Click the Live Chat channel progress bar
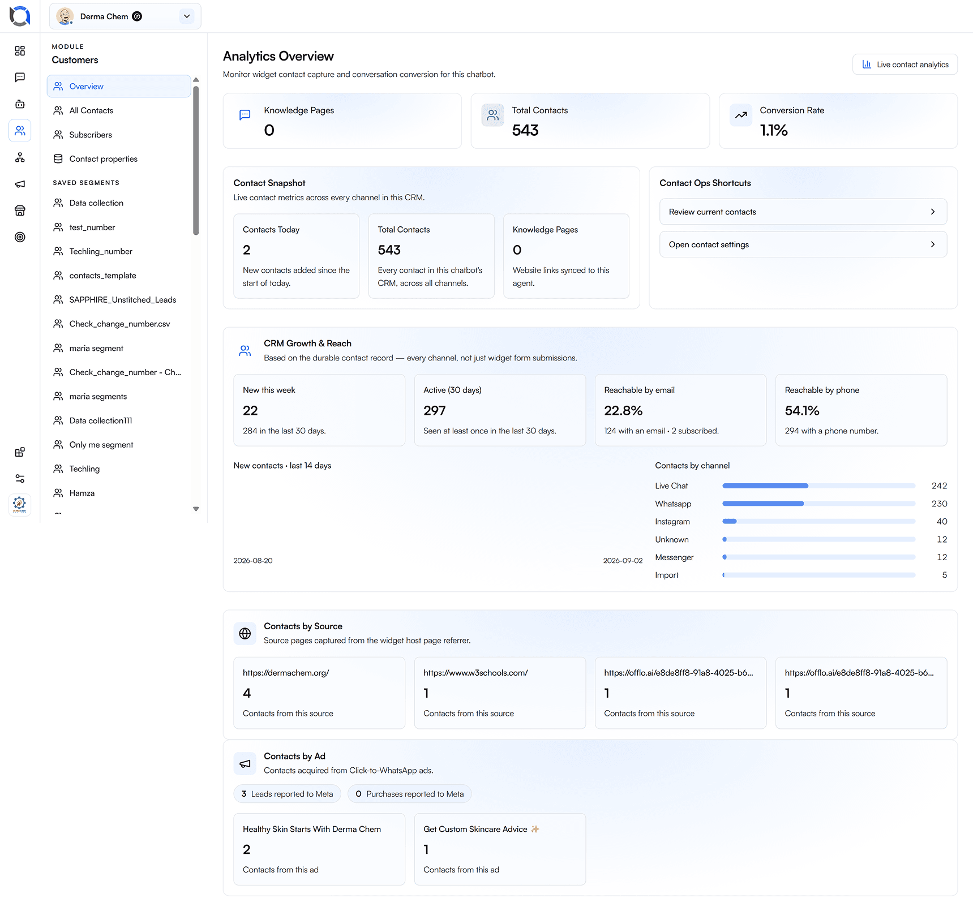The height and width of the screenshot is (911, 973). click(x=818, y=486)
